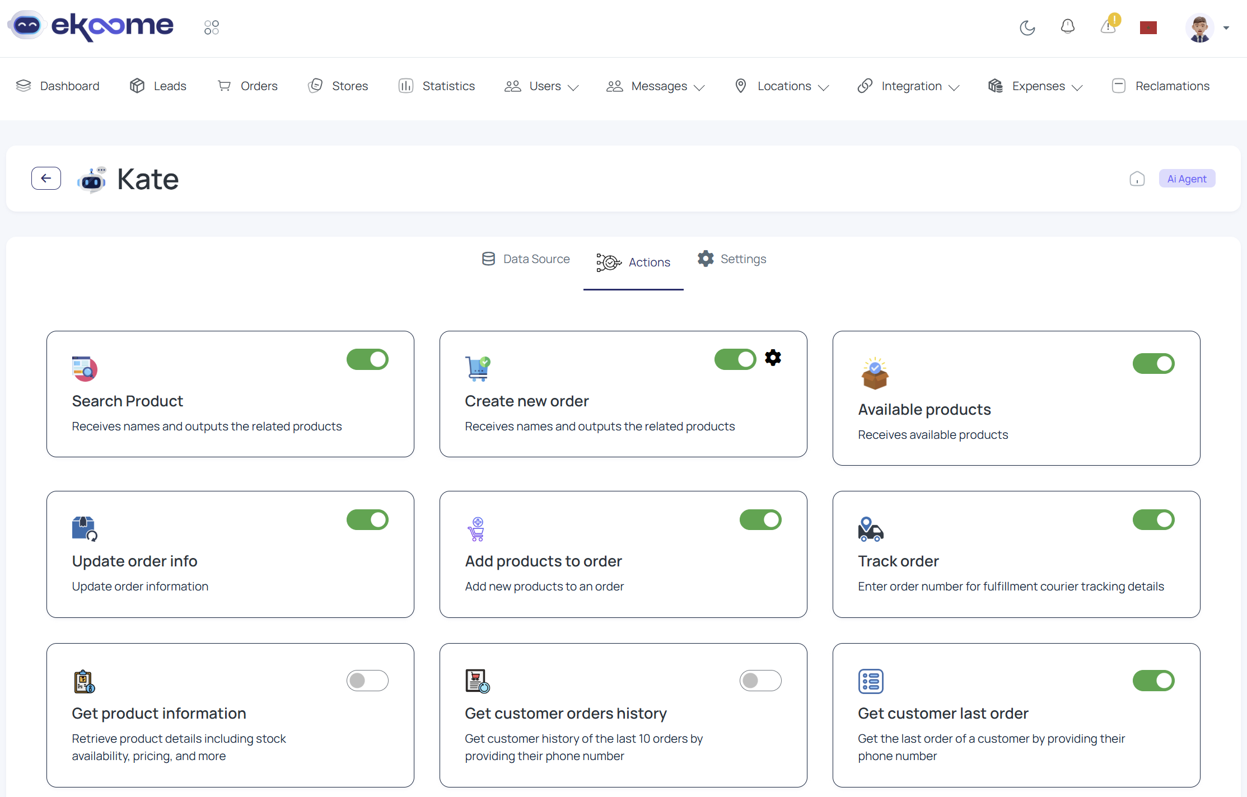Open Create new order gear settings
This screenshot has height=797, width=1247.
pyautogui.click(x=773, y=358)
